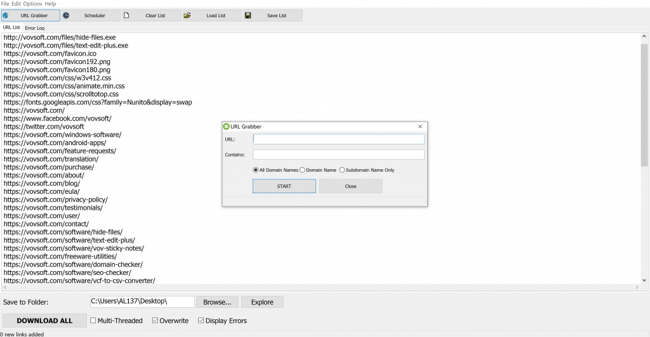
Task: Select the Domain Name radio option
Action: [x=302, y=170]
